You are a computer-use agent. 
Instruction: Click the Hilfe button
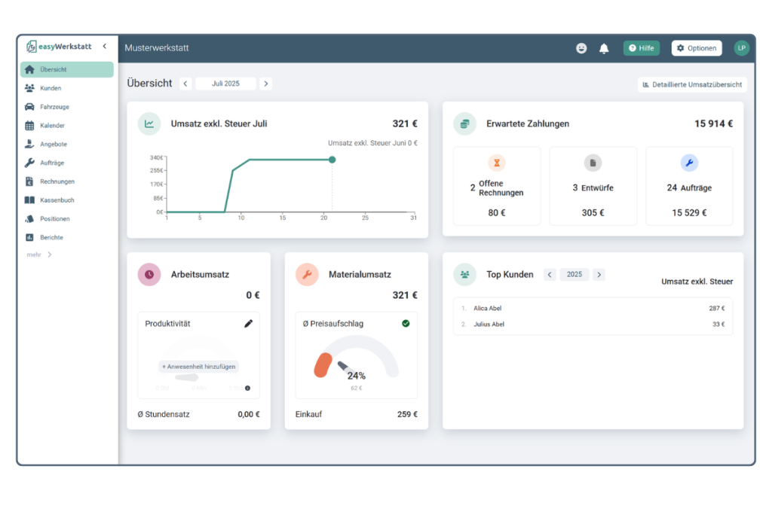pos(641,48)
